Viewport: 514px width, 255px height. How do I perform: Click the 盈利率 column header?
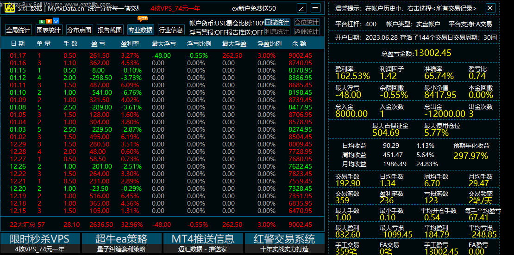131,43
